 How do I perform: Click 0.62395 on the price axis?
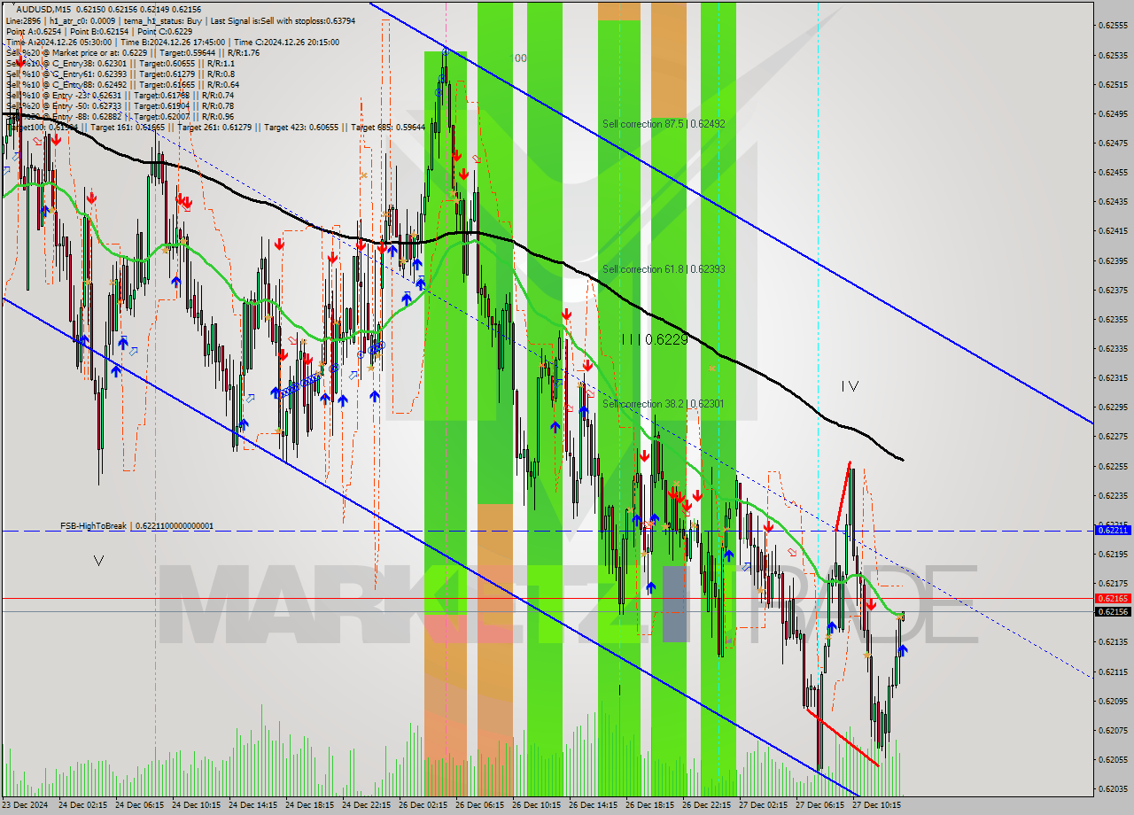click(1114, 260)
